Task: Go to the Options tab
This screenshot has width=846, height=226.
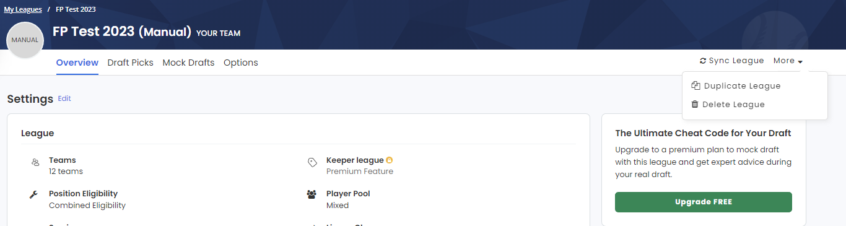Action: (x=241, y=63)
